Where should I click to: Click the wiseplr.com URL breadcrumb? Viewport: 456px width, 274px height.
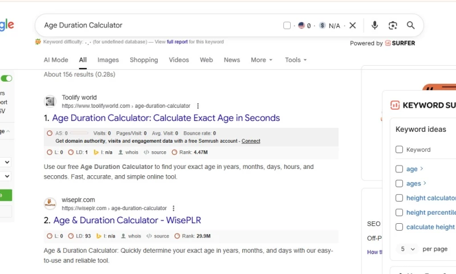(x=114, y=208)
